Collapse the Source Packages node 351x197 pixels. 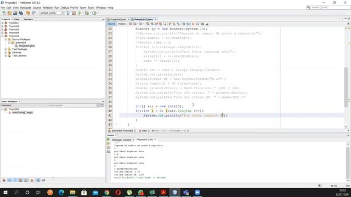click(6, 39)
